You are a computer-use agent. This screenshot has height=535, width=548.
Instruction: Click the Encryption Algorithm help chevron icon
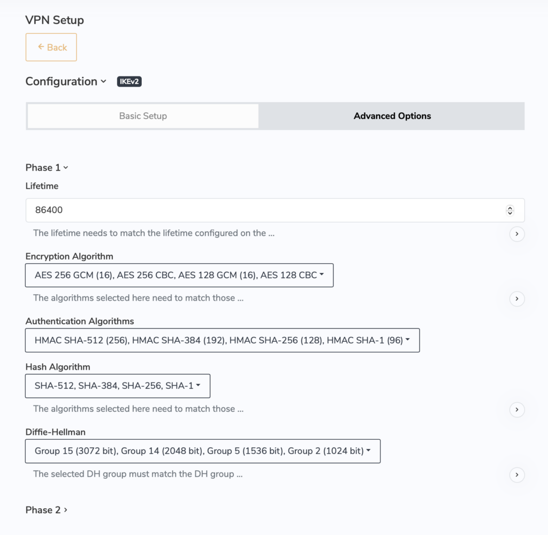(516, 299)
